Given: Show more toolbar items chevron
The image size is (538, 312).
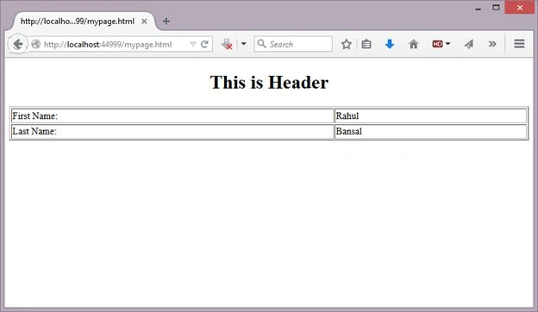Looking at the screenshot, I should coord(492,44).
